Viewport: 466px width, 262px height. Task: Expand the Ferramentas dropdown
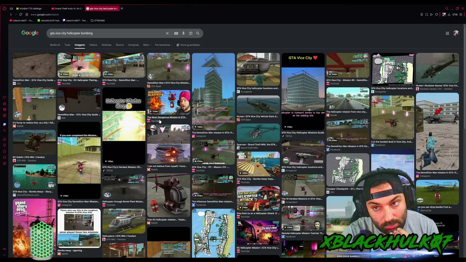pos(163,45)
